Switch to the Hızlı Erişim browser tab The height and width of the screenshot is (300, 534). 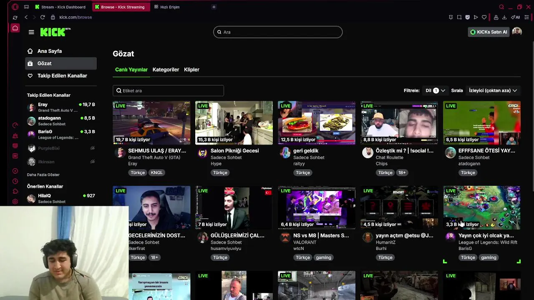(x=167, y=7)
